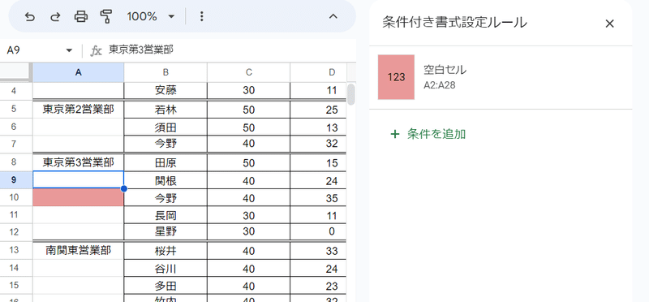Click cell 長岡
Viewport: 649px width, 302px height.
165,215
